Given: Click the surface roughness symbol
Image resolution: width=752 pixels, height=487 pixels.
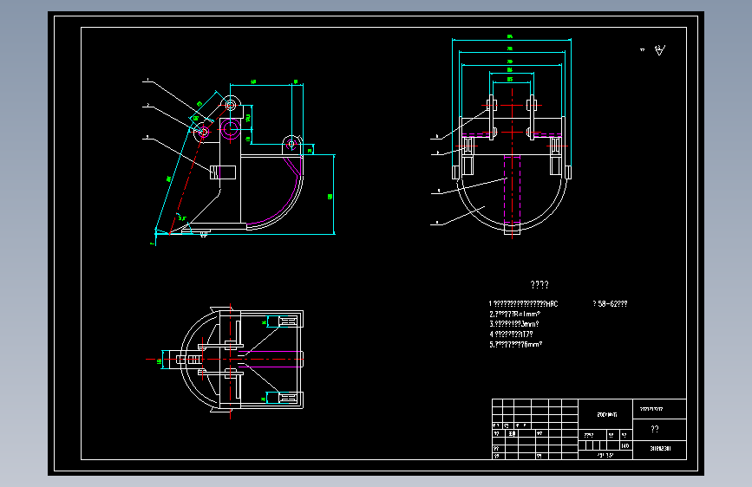Looking at the screenshot, I should (x=660, y=50).
